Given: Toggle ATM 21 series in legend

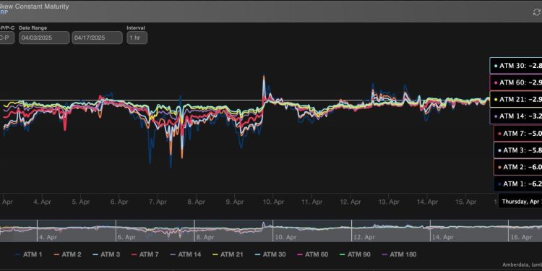Looking at the screenshot, I should [228, 254].
